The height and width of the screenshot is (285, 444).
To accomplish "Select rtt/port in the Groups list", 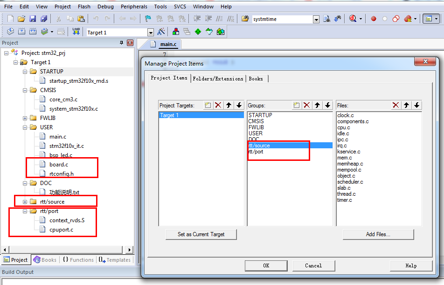I will point(290,152).
